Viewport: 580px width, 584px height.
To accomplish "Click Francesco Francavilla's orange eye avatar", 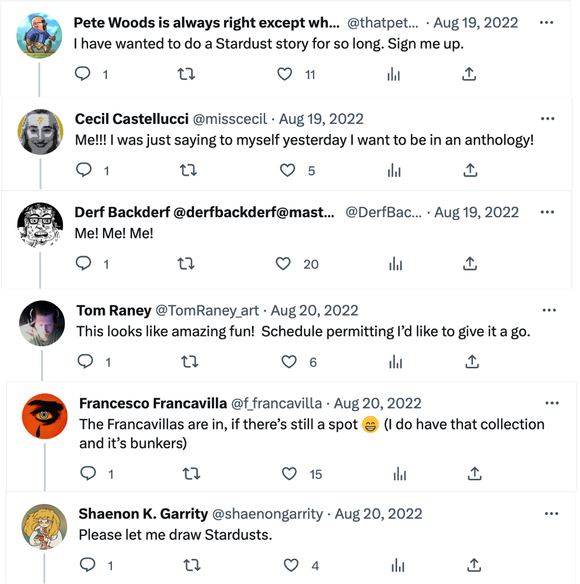I will click(45, 416).
